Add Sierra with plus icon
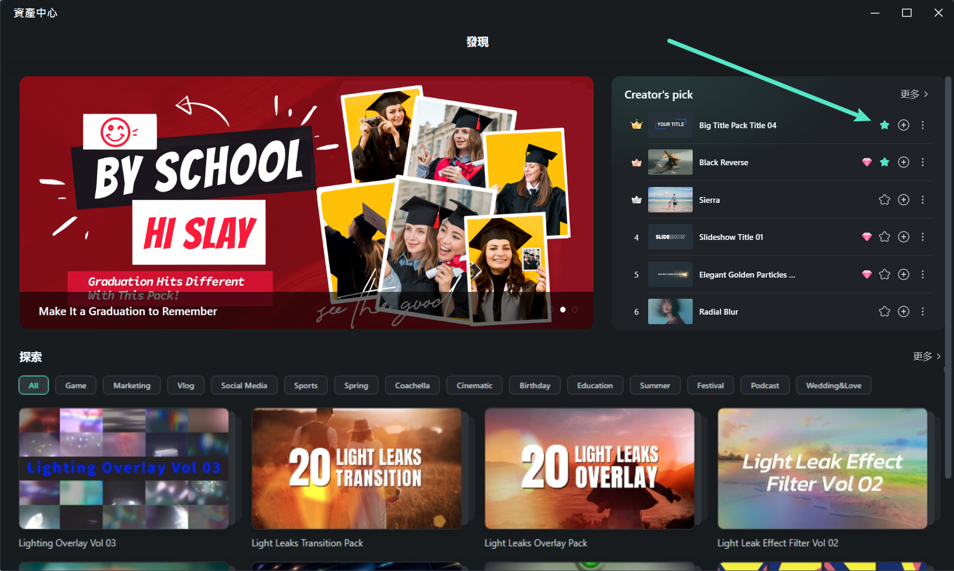954x571 pixels. click(x=904, y=200)
